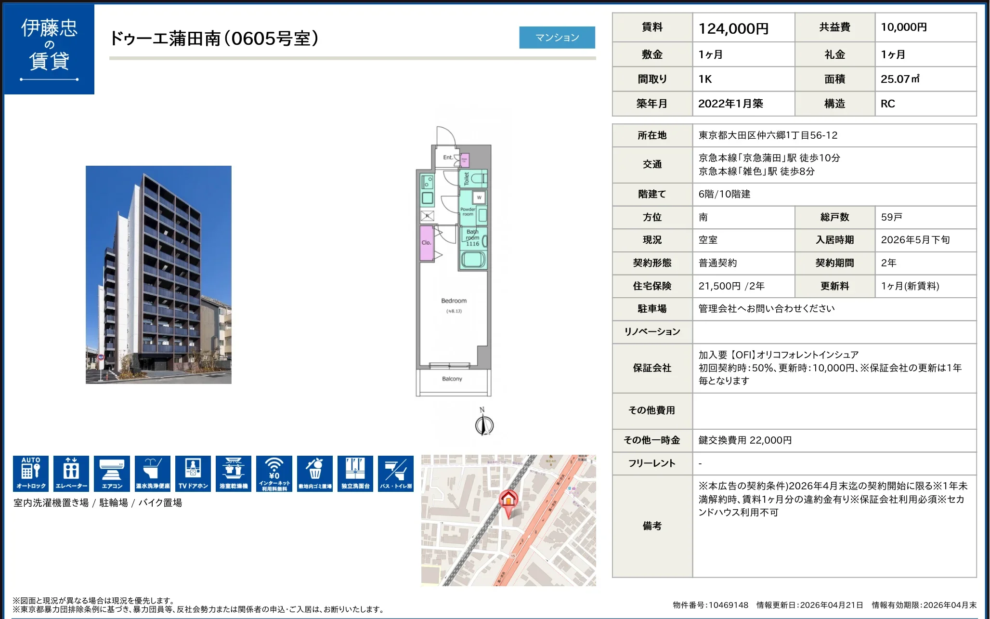Image resolution: width=990 pixels, height=619 pixels.
Task: Click the 独立洗面台 separate washstand icon
Action: [355, 473]
